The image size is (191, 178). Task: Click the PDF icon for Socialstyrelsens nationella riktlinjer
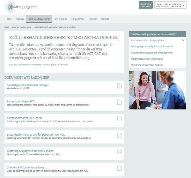[x=119, y=86]
